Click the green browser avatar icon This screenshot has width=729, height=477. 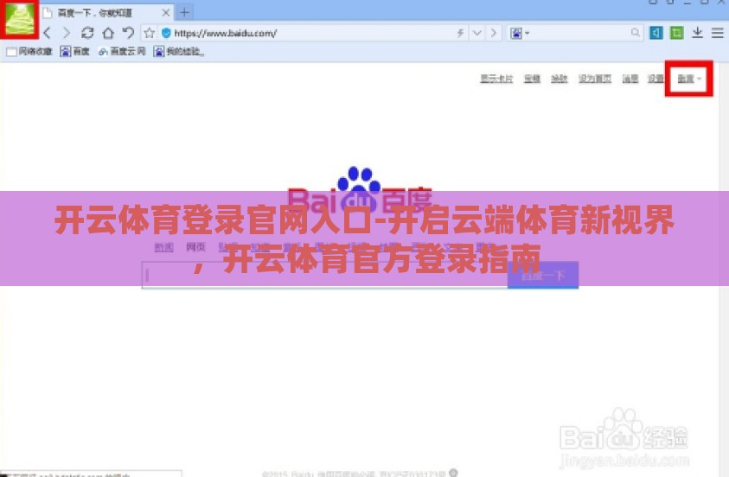tap(19, 19)
